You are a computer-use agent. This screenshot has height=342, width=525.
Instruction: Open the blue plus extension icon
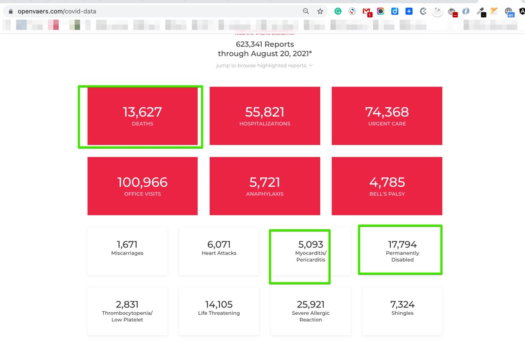point(409,11)
